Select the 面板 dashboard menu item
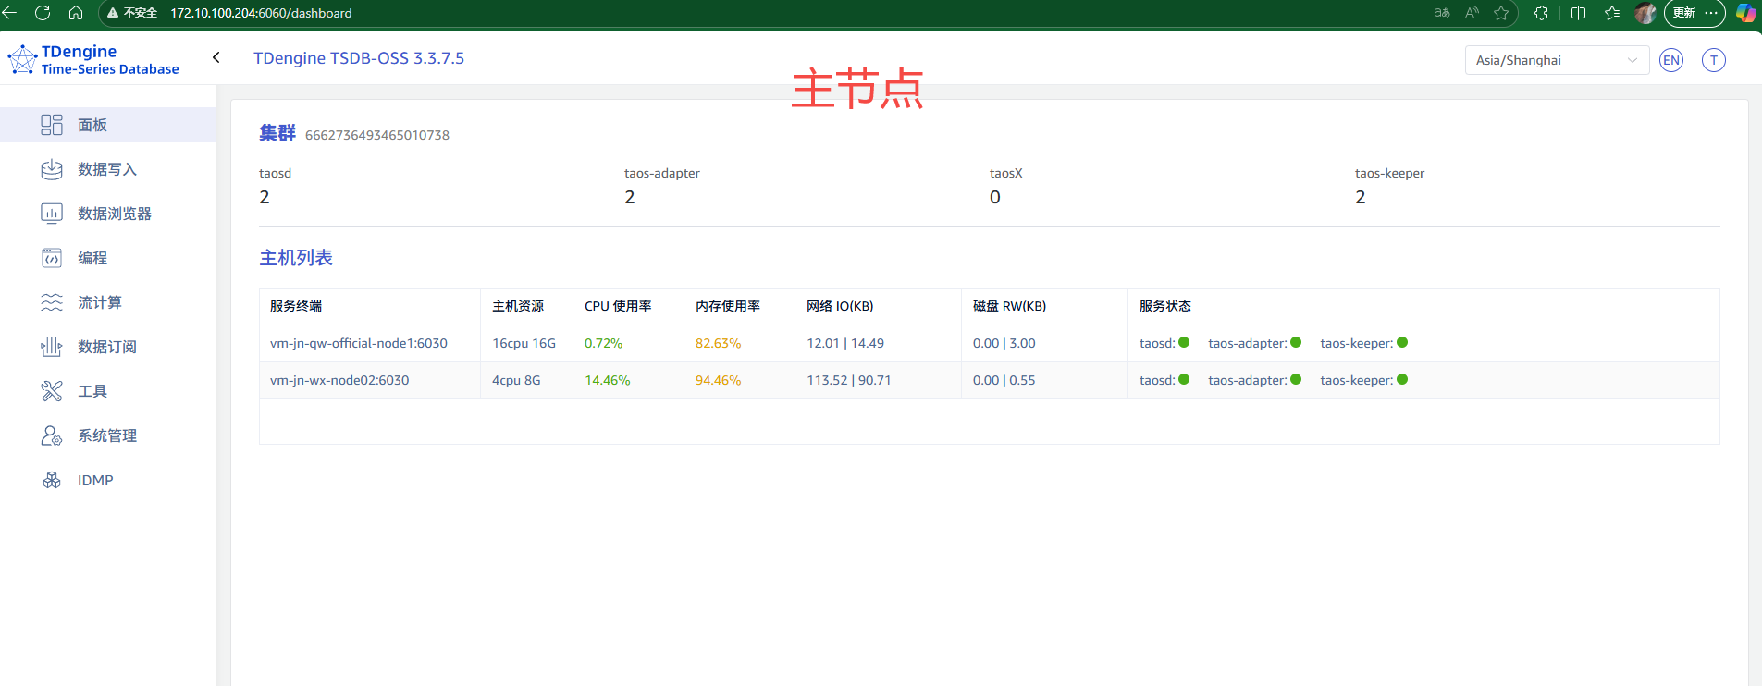Screen dimensions: 1762x686 point(92,125)
